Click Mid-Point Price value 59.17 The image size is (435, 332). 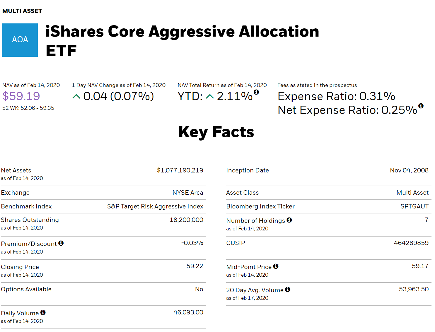click(420, 266)
